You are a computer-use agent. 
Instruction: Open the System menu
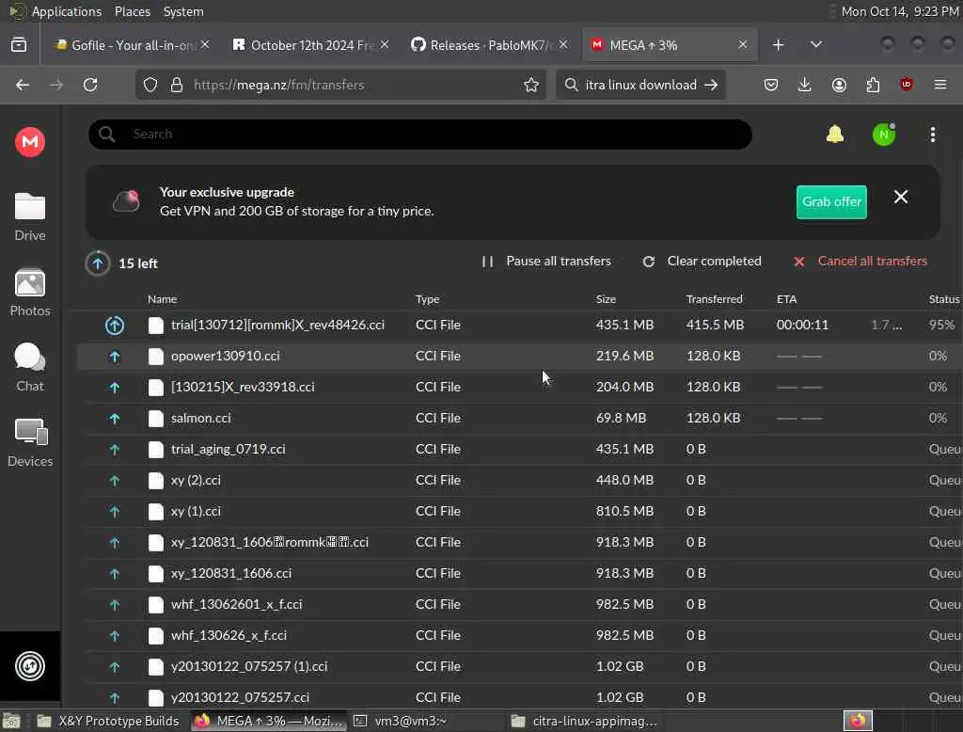(183, 11)
